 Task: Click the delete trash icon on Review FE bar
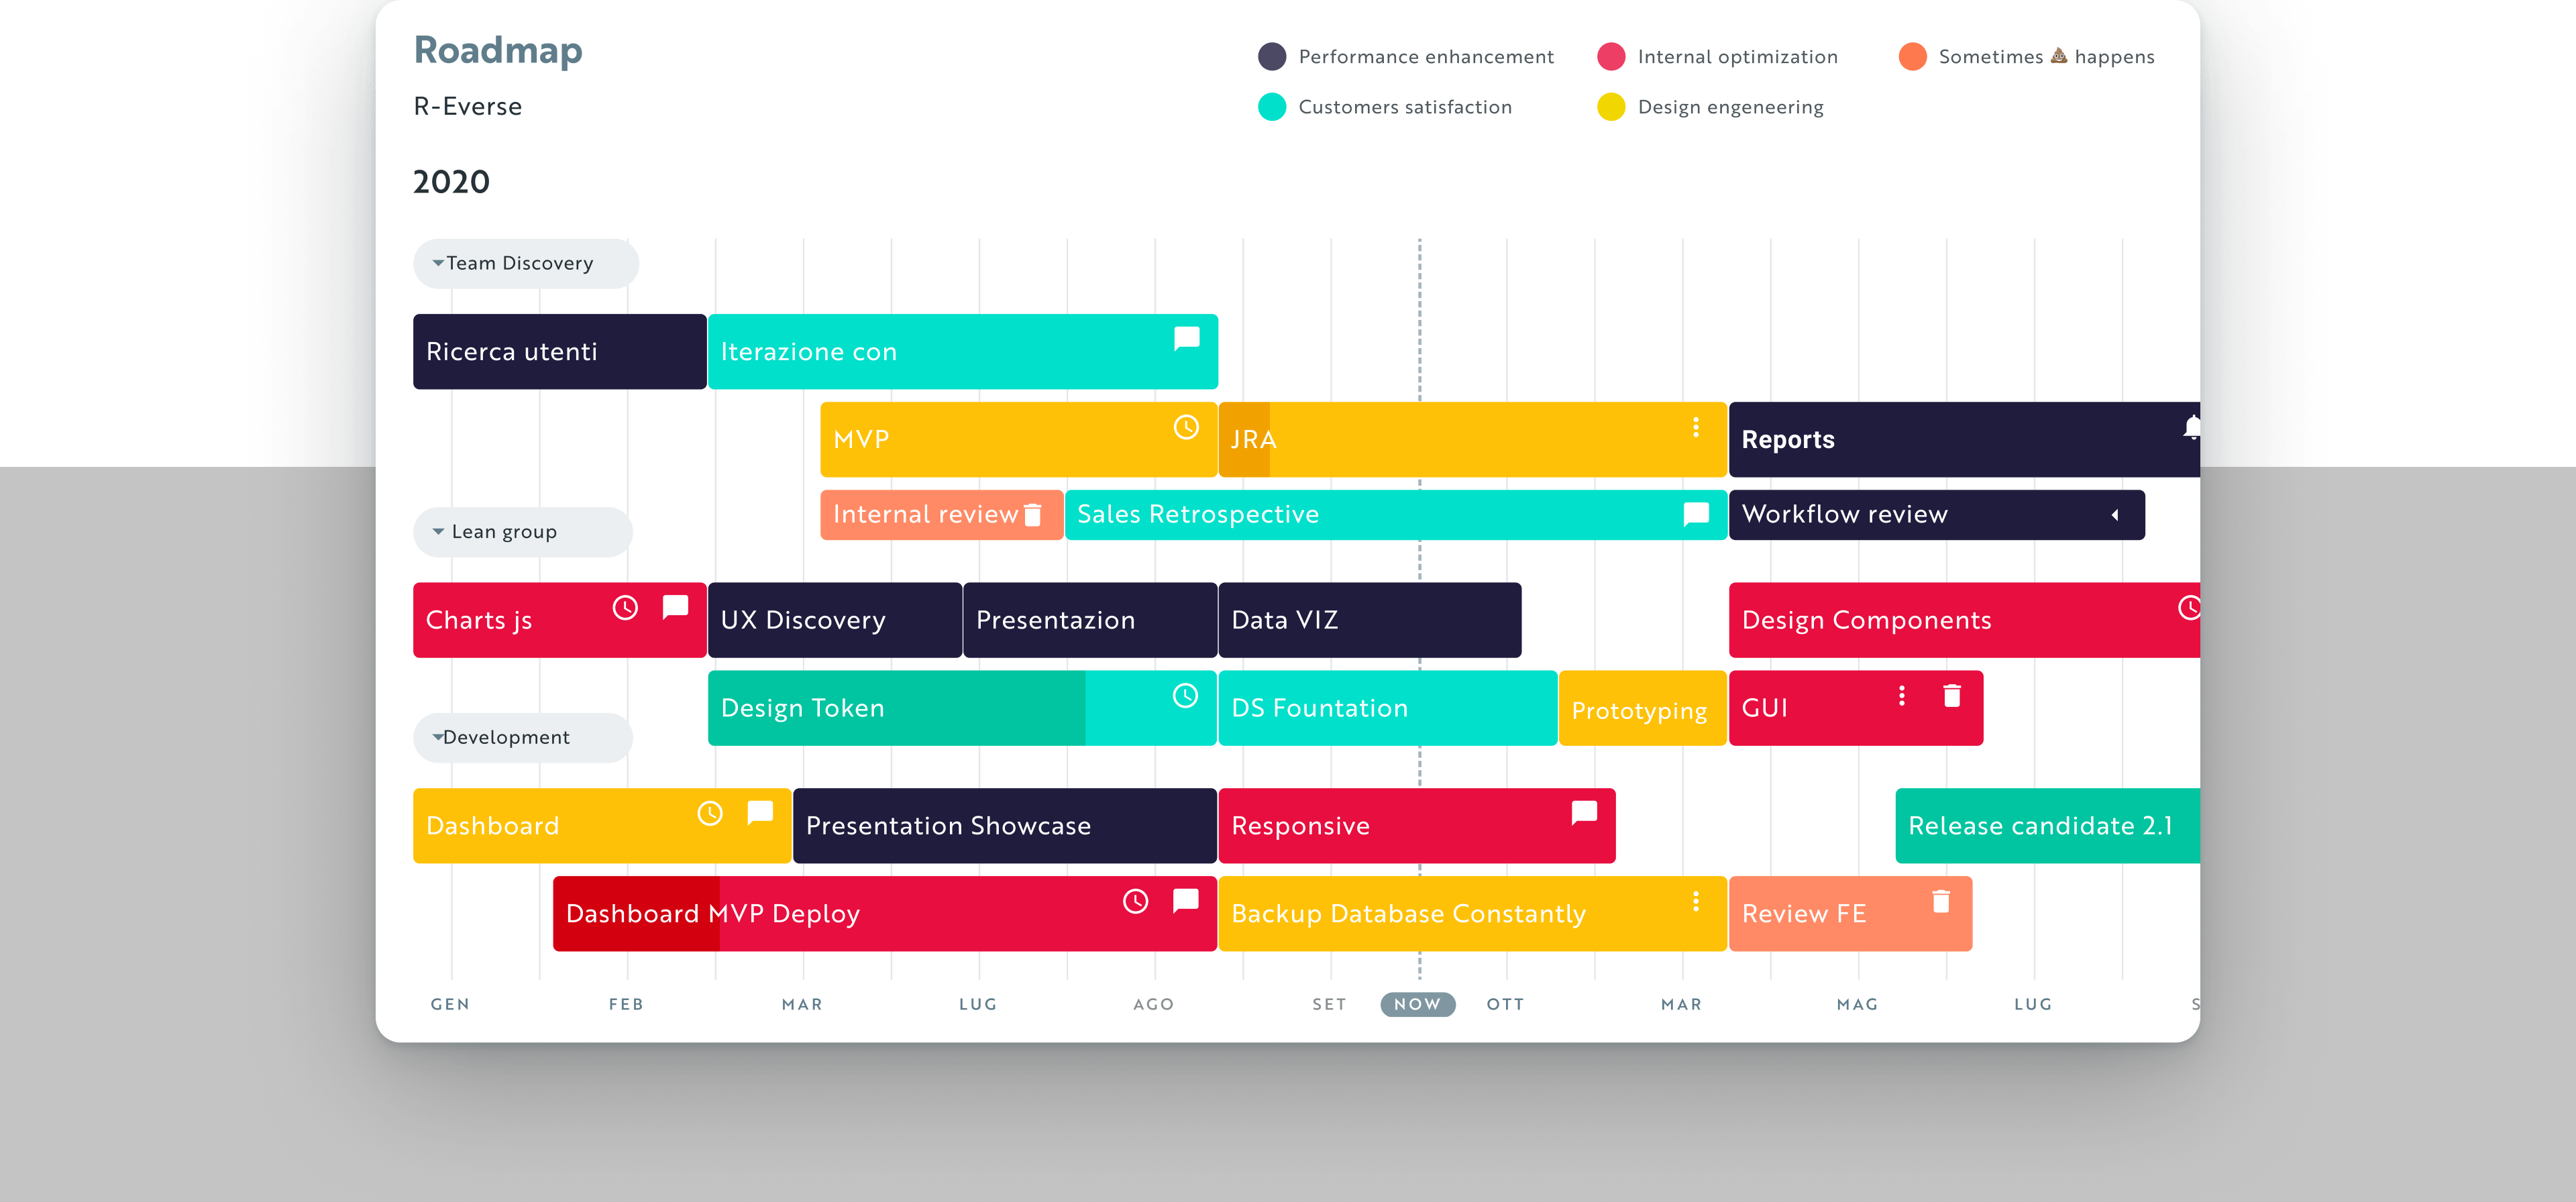1939,901
